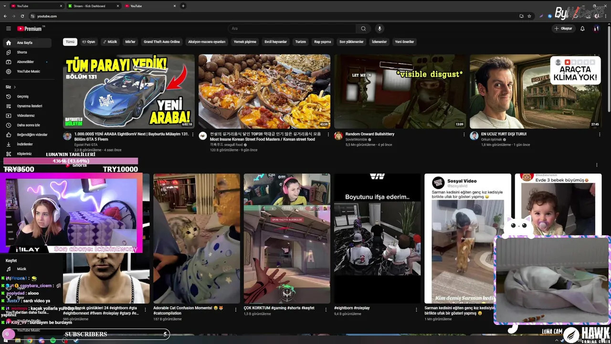Open Adorable Cat Confusion Moments short
Image resolution: width=611 pixels, height=344 pixels.
point(197,238)
